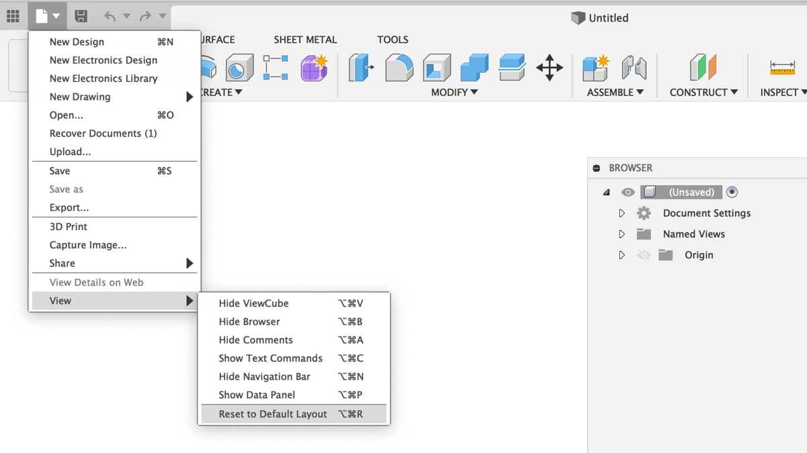Select Hide Browser option
This screenshot has height=453, width=807.
point(294,321)
